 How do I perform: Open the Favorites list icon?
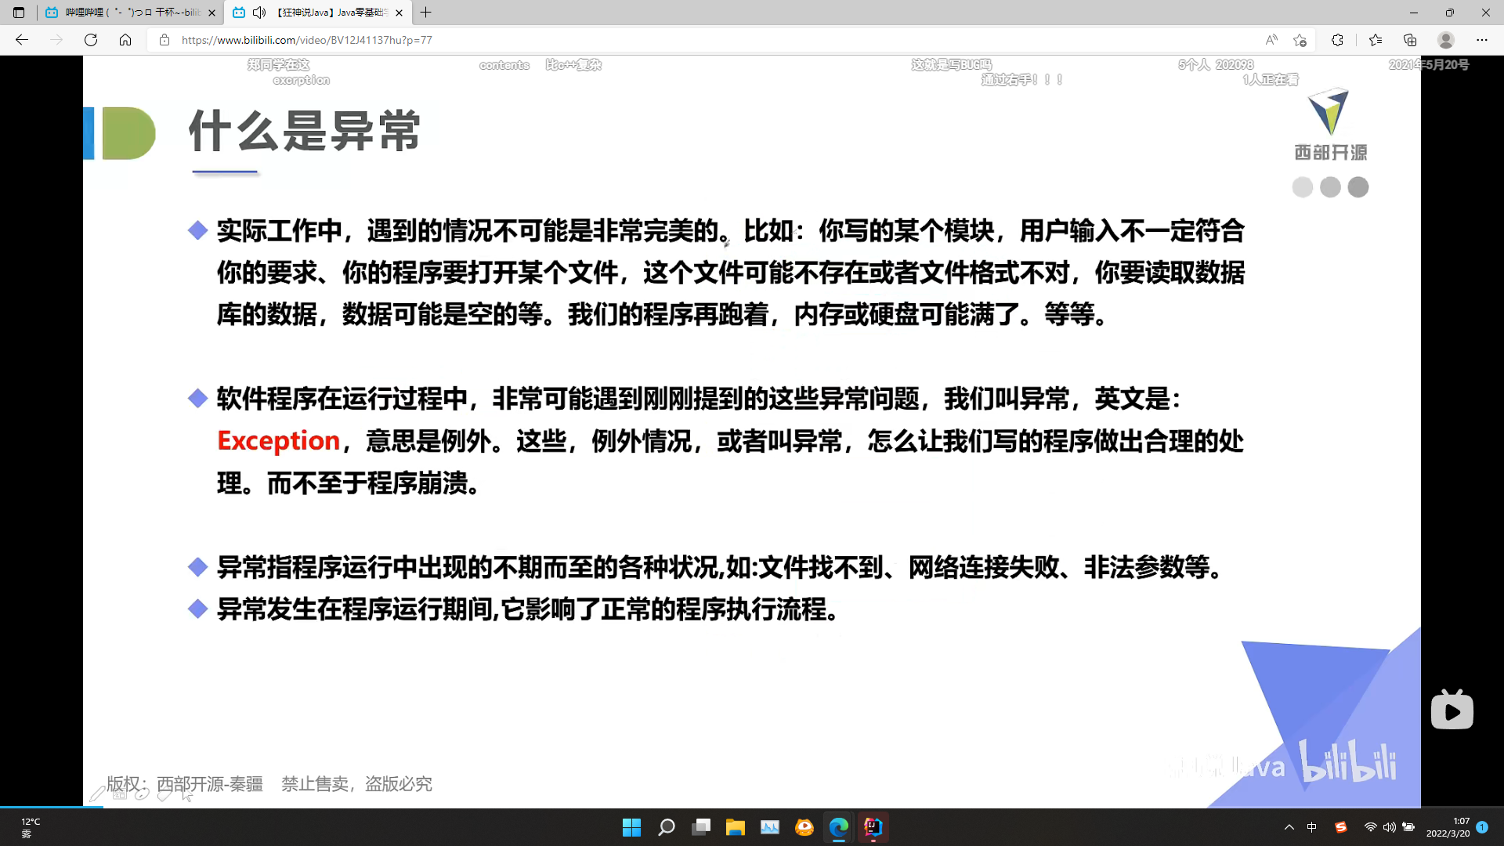[1375, 40]
